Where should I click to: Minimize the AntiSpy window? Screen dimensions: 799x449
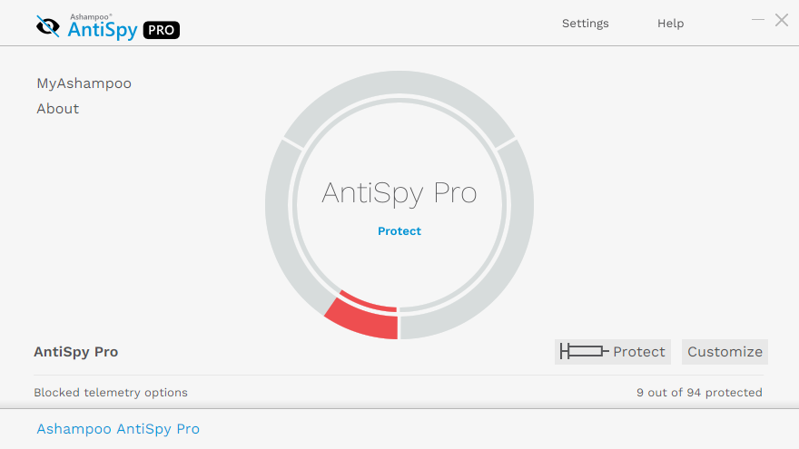tap(758, 20)
